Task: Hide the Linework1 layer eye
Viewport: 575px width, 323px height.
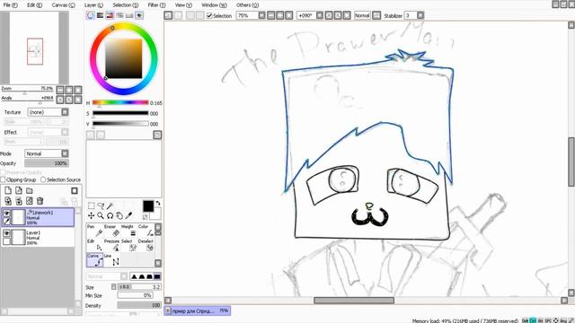Action: 6,214
